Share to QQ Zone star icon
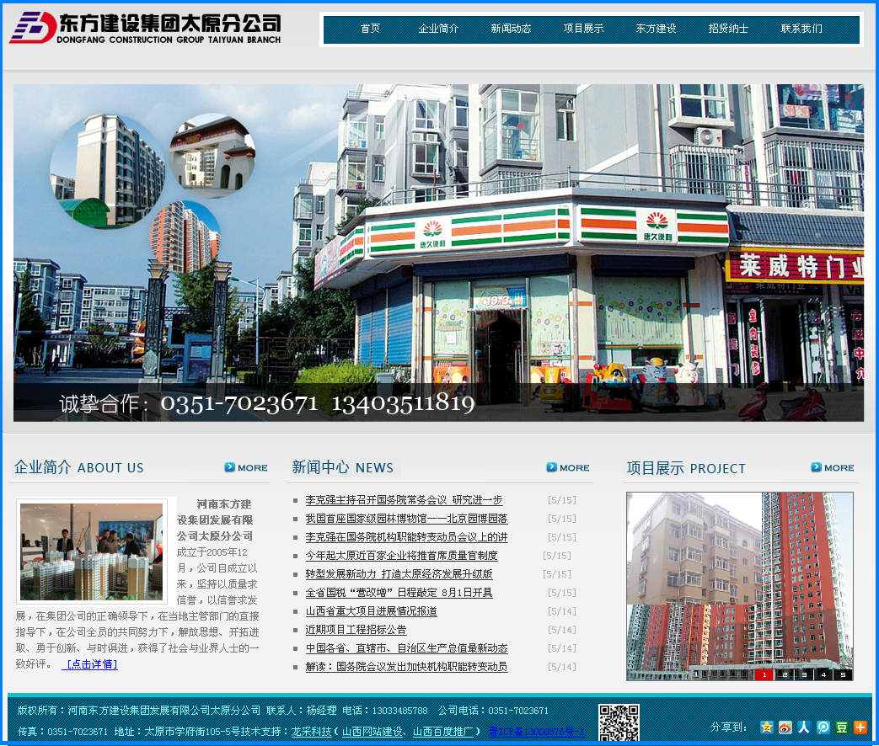Image resolution: width=879 pixels, height=746 pixels. pos(766,727)
